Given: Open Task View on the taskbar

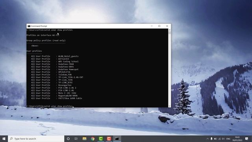Looking at the screenshot, I should 76,138.
